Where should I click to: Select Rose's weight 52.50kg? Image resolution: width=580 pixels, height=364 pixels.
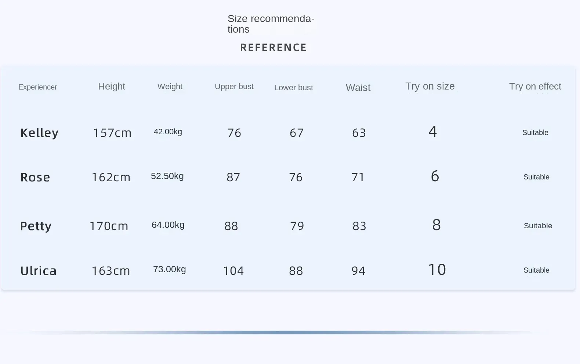[x=167, y=176]
